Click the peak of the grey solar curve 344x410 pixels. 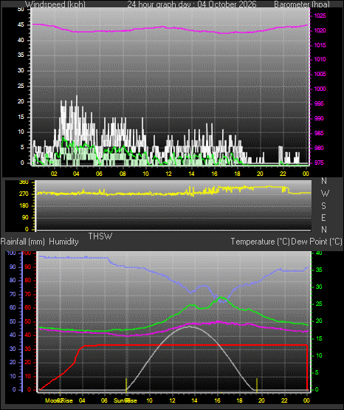(x=190, y=327)
